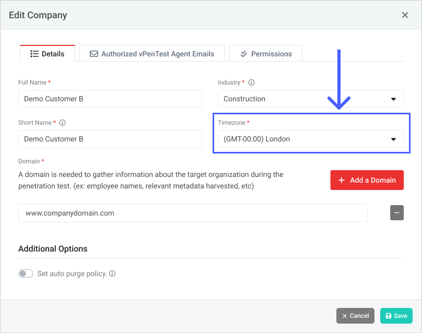The image size is (422, 333).
Task: Cancel editing the company
Action: point(355,316)
